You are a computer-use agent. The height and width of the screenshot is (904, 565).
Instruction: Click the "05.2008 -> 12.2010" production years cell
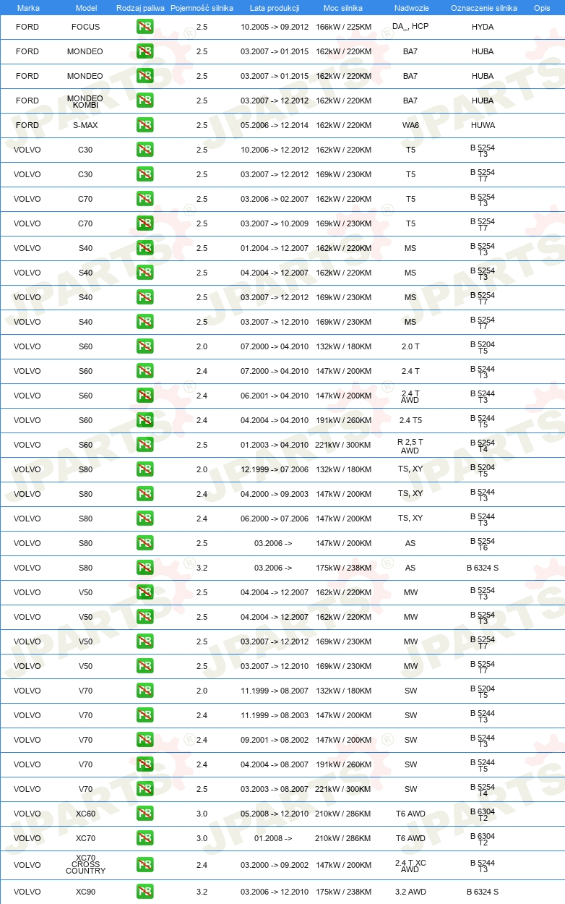click(275, 814)
